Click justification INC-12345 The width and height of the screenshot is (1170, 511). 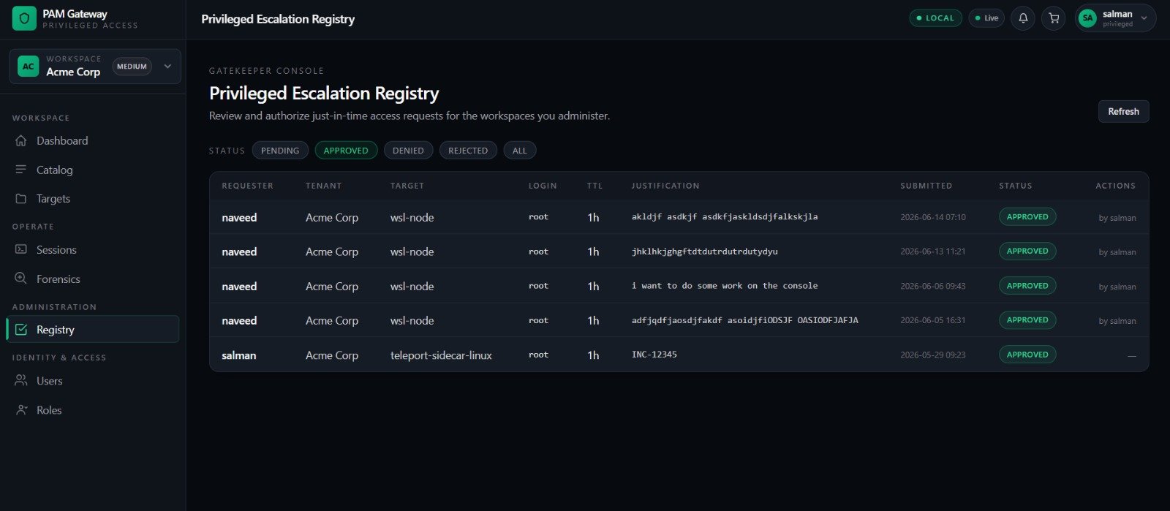click(654, 355)
